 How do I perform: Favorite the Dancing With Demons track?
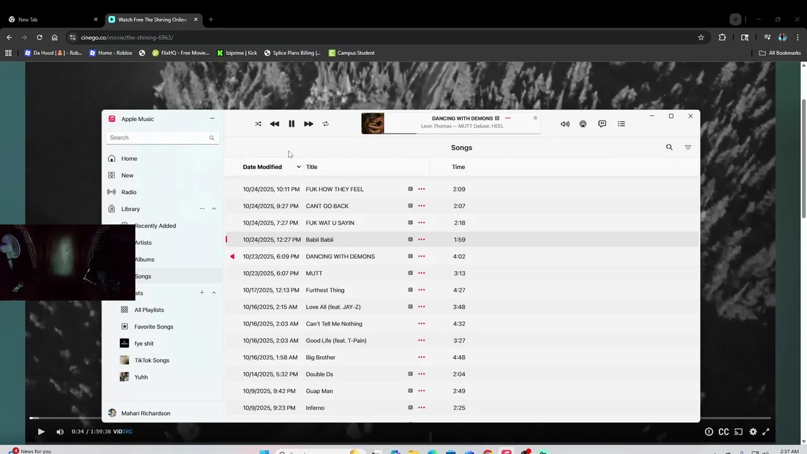point(535,118)
